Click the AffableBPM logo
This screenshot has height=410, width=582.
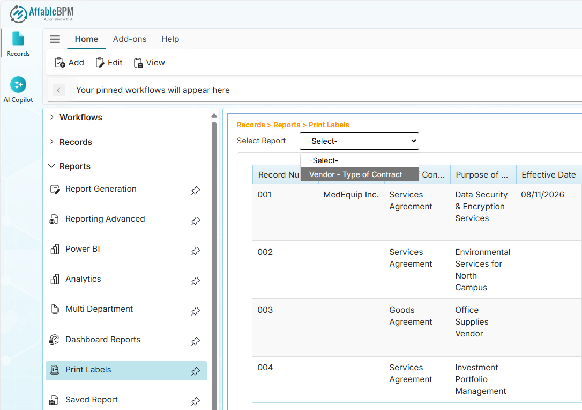[42, 13]
